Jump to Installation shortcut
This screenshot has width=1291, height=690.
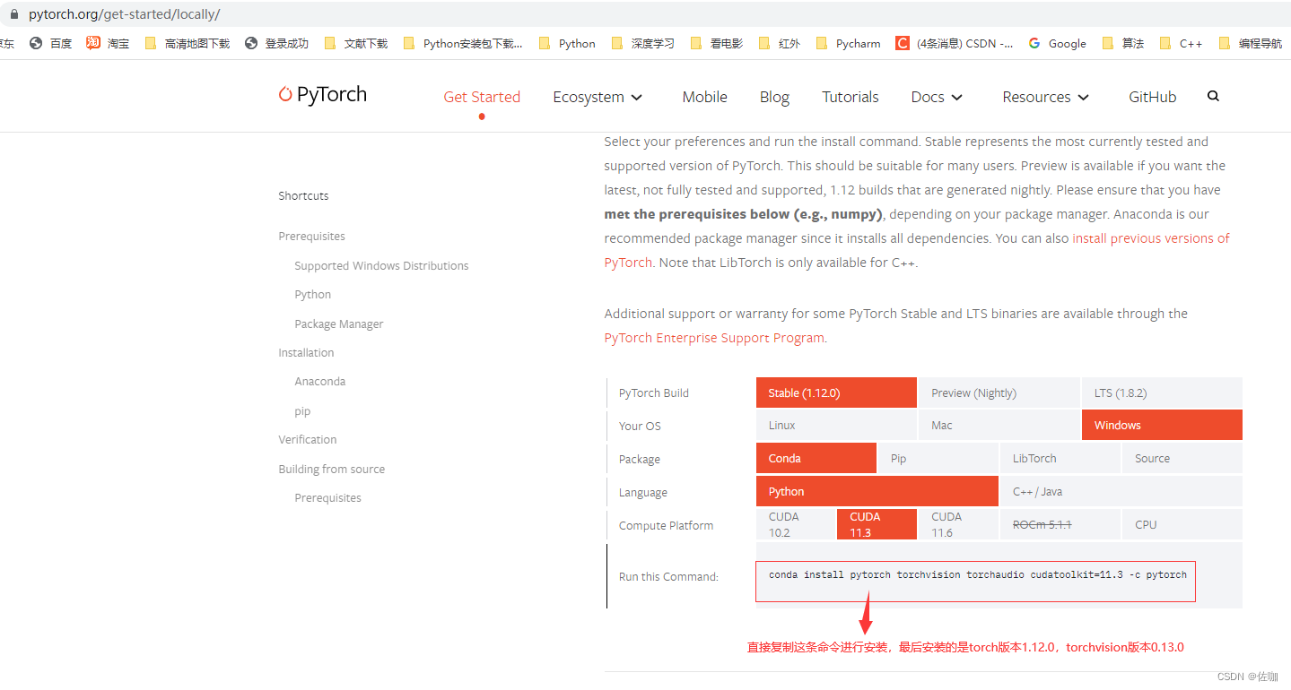306,352
